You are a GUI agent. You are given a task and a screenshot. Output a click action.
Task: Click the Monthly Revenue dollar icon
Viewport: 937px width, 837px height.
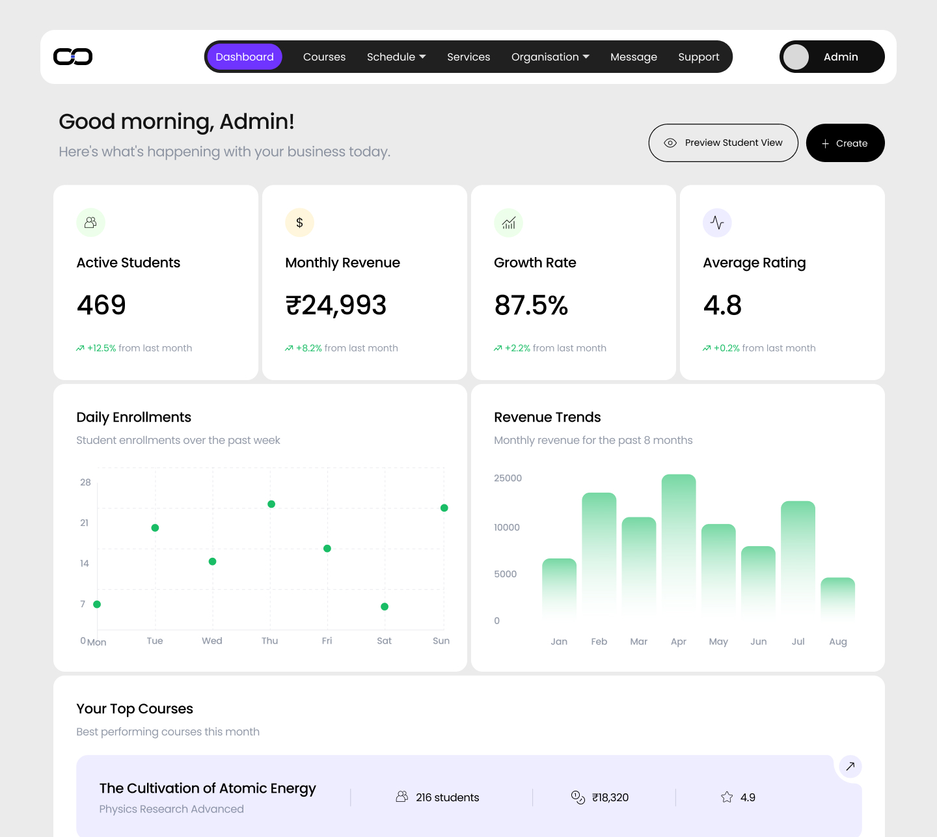pos(299,222)
